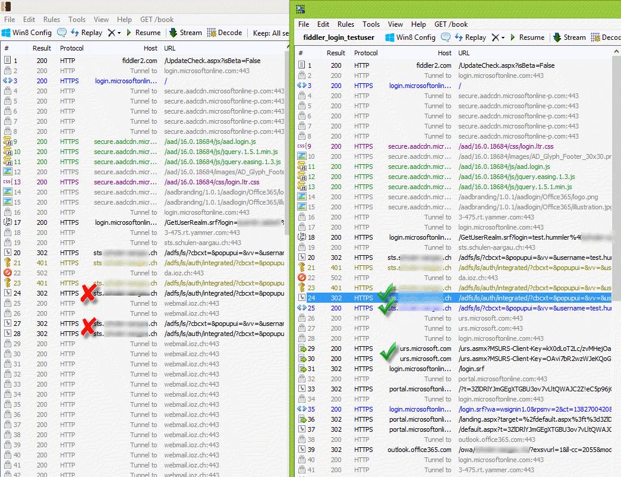Viewport: 621px width, 477px height.
Task: Click Win8 Config in the right window toolbar
Action: (x=411, y=37)
